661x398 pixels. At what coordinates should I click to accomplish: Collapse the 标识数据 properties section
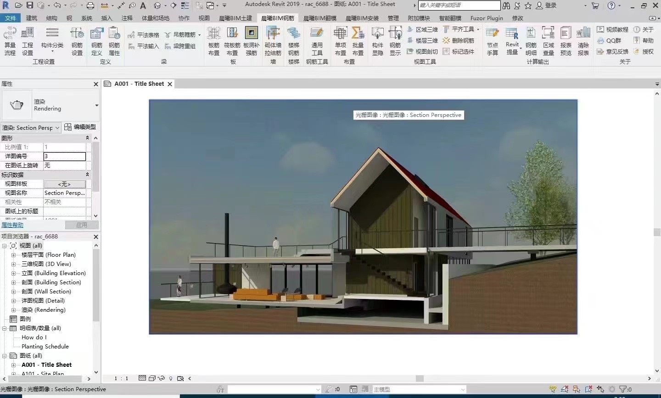click(87, 175)
